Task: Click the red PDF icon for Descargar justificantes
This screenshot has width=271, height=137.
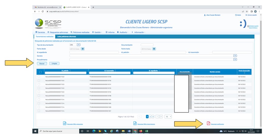Action: (208, 123)
